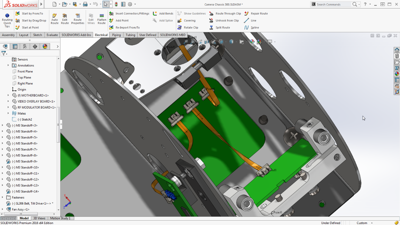
Task: Expand the MOTHERBOARD<1> tree node
Action: coord(8,95)
